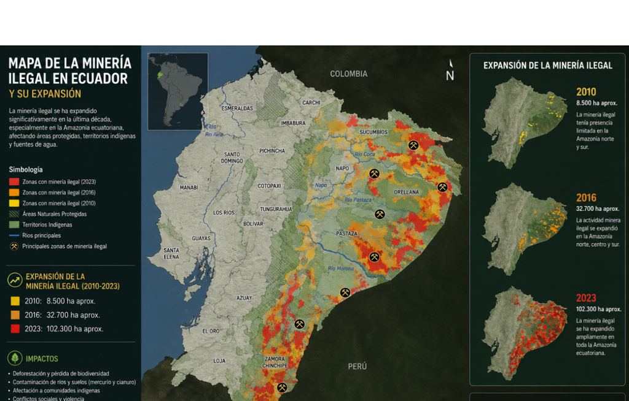Viewport: 629px width, 401px height.
Task: Click the green swatch for Territorios Indígenas
Action: pyautogui.click(x=14, y=225)
